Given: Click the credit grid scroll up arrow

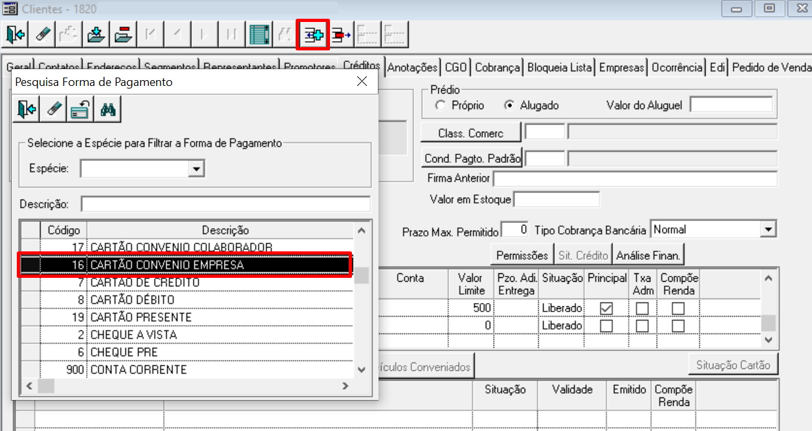Looking at the screenshot, I should 768,279.
